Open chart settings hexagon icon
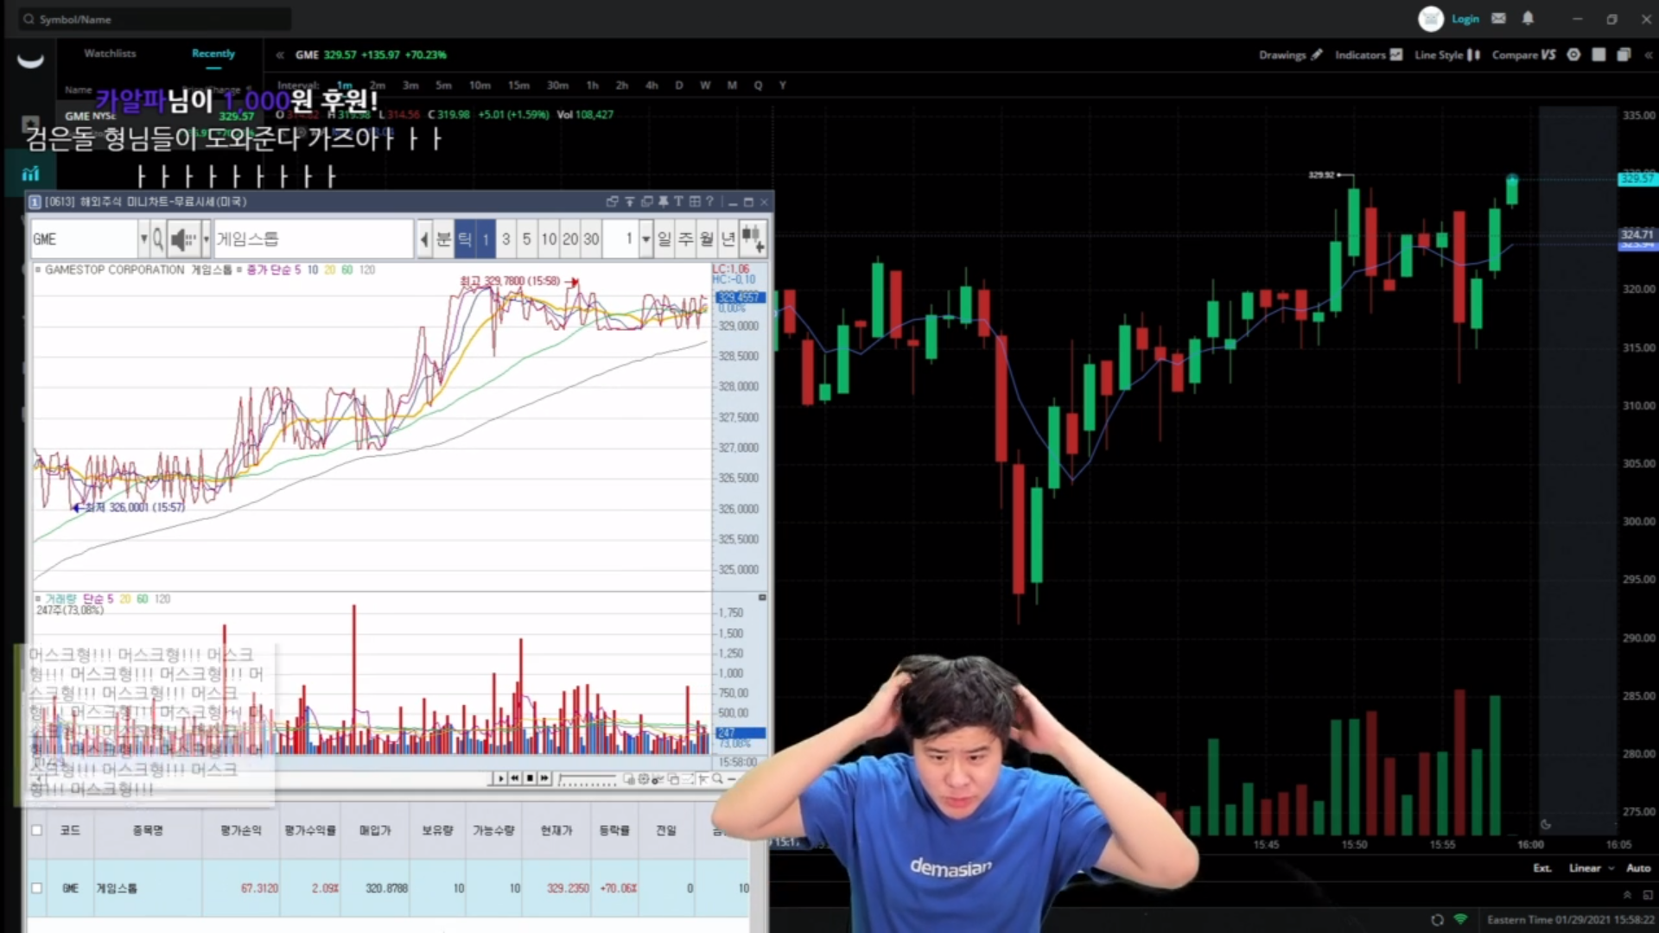 pyautogui.click(x=1573, y=54)
